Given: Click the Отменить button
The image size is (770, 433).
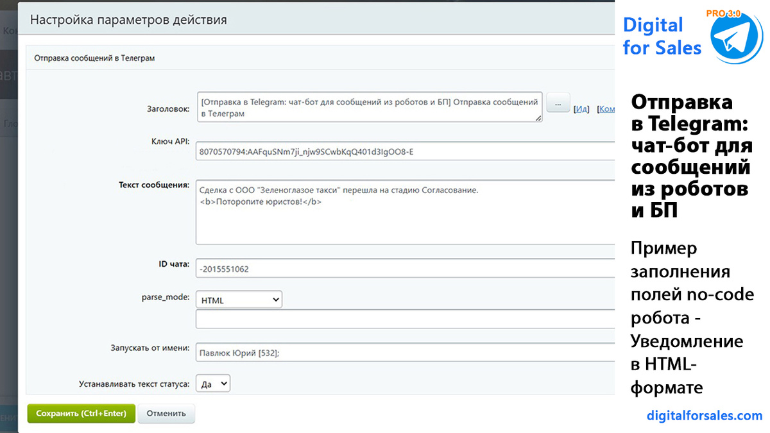Looking at the screenshot, I should (166, 413).
